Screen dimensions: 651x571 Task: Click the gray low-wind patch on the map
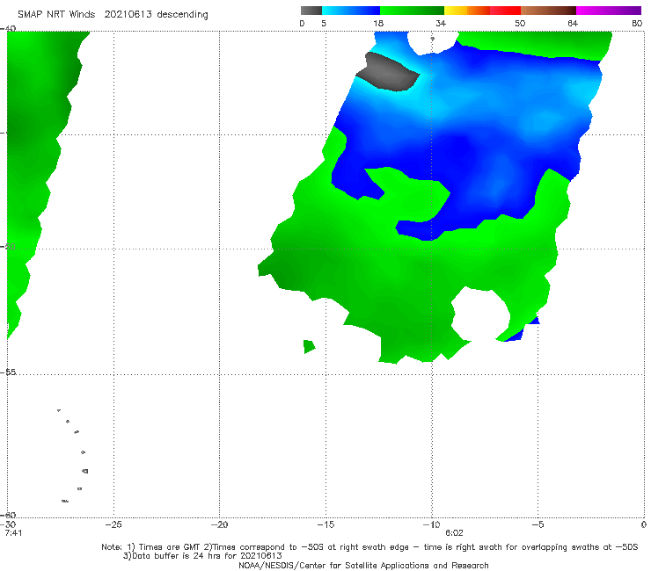[386, 73]
